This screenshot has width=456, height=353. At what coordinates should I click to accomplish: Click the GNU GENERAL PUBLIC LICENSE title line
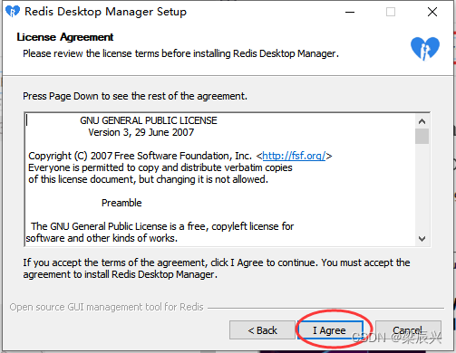[149, 120]
